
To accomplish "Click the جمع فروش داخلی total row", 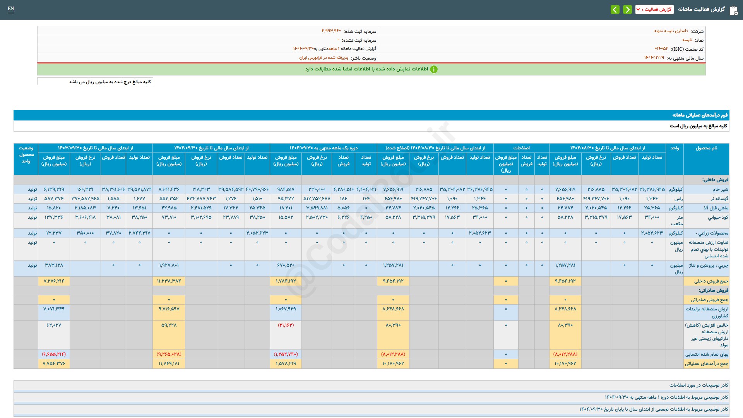I will click(711, 281).
